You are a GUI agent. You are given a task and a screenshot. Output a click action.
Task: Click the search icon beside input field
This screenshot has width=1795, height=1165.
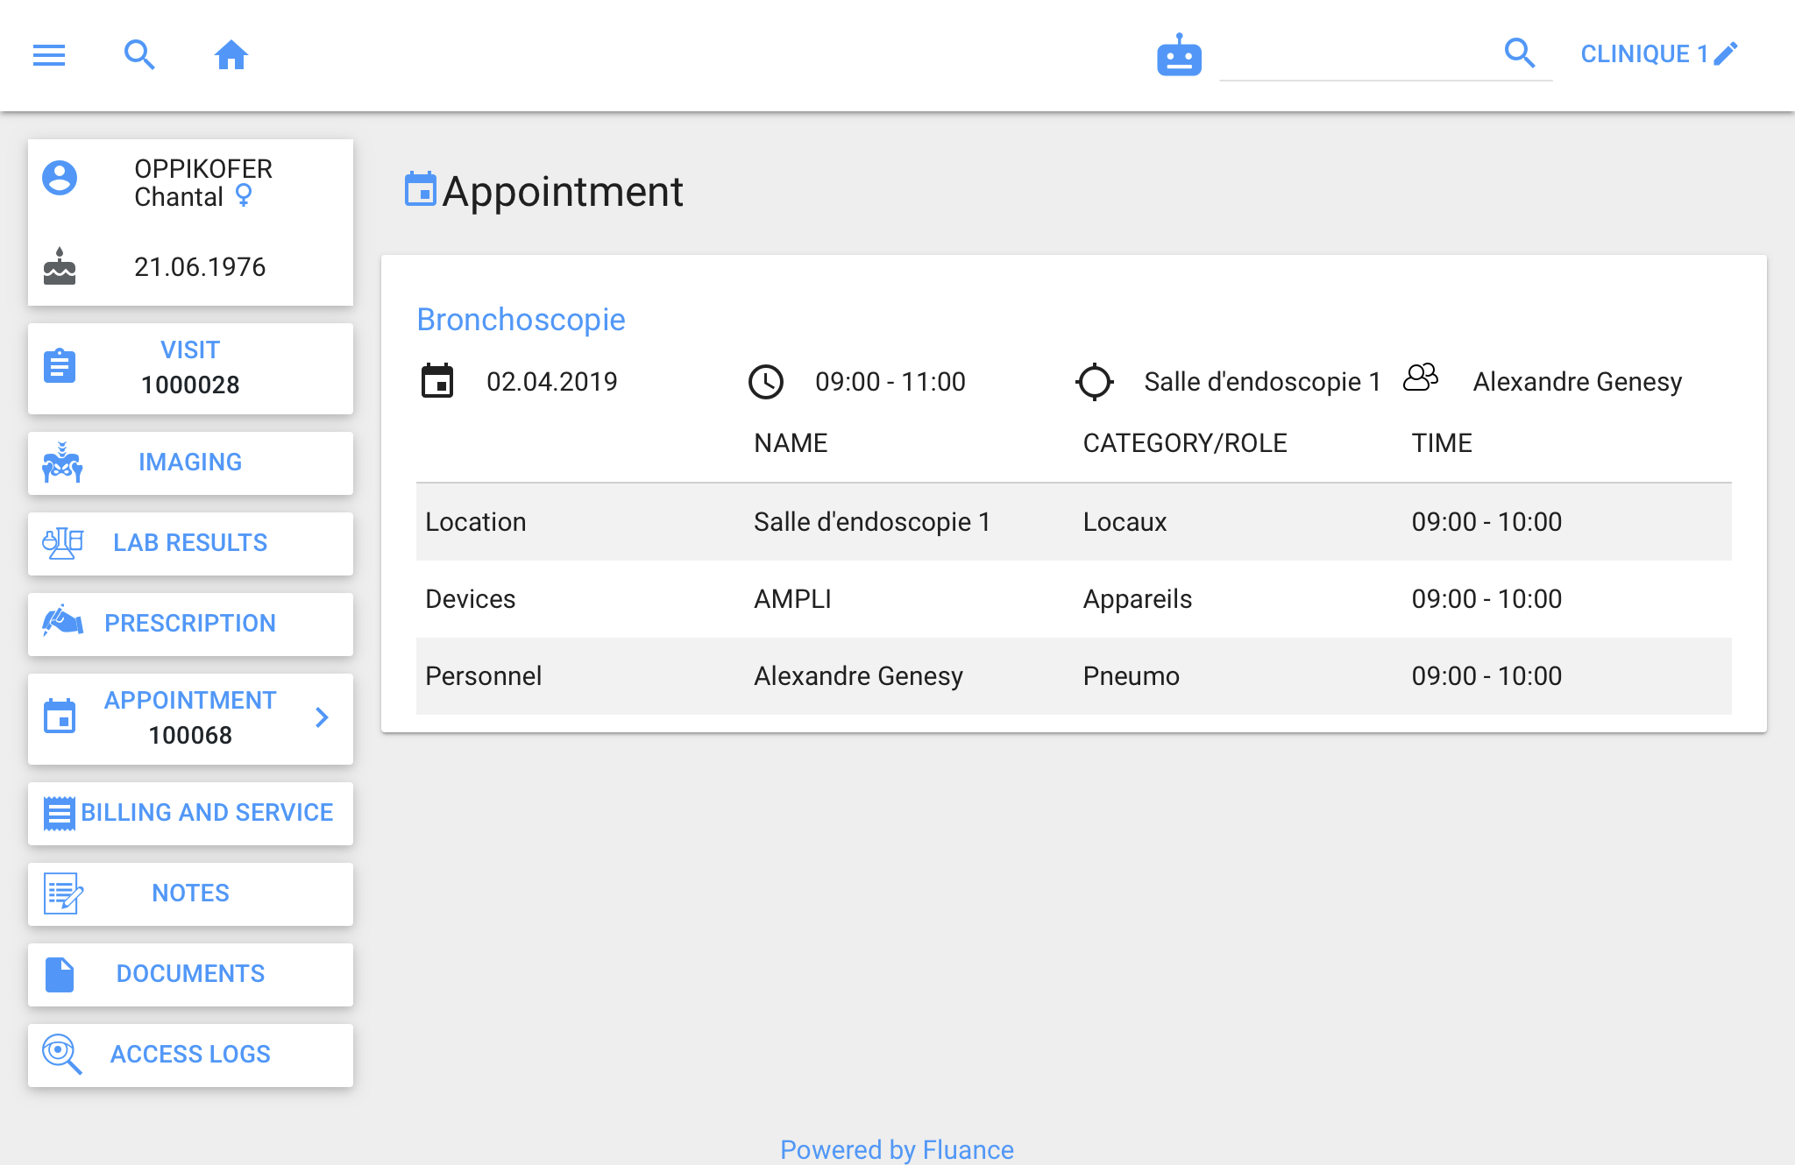1520,53
